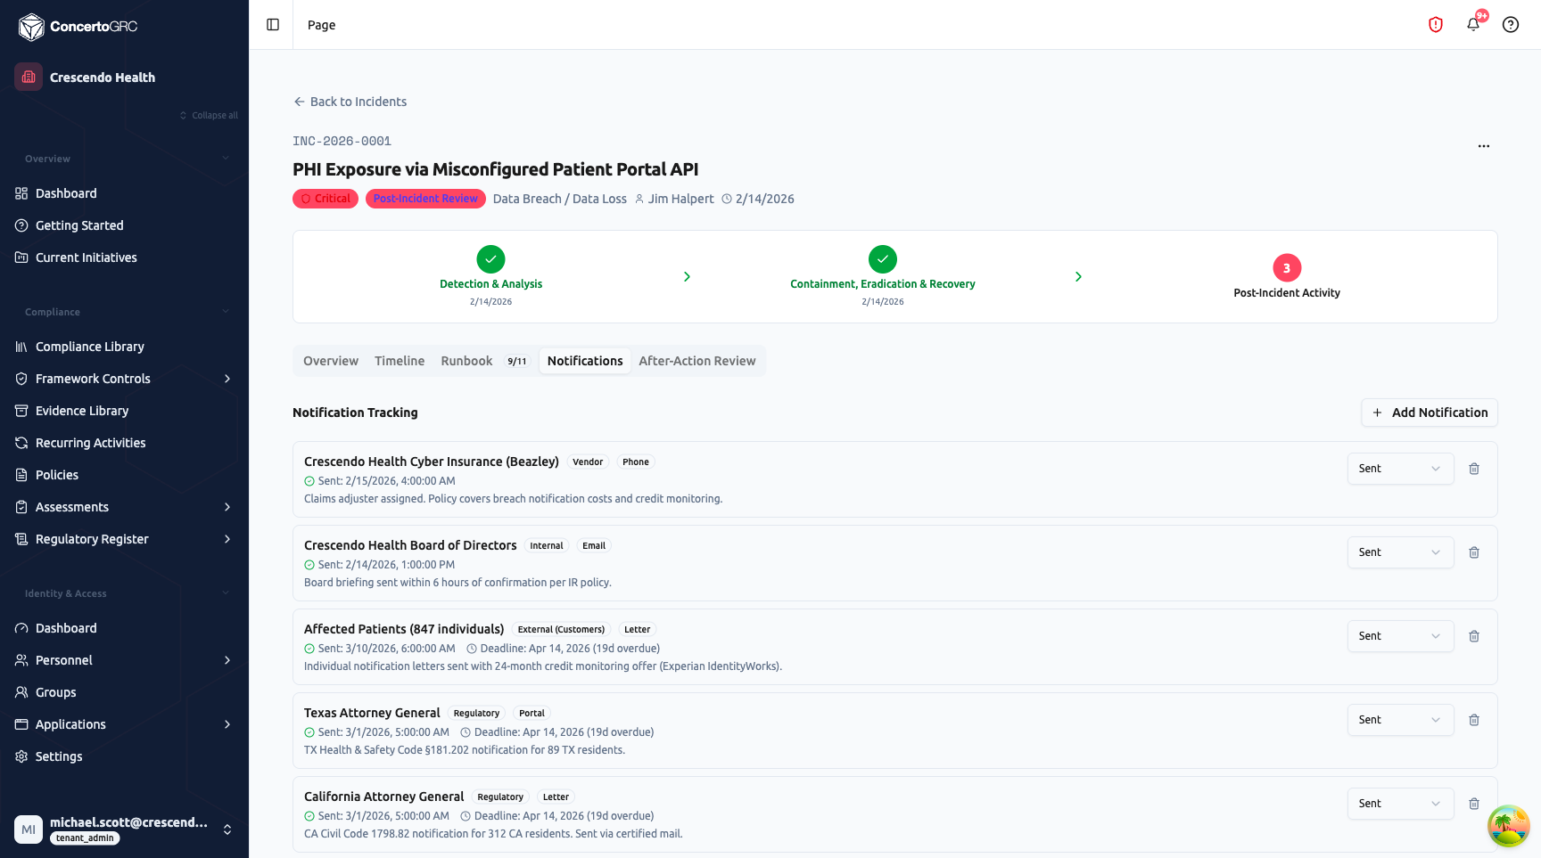Open Getting Started in the sidebar
The image size is (1541, 858).
coord(124,225)
